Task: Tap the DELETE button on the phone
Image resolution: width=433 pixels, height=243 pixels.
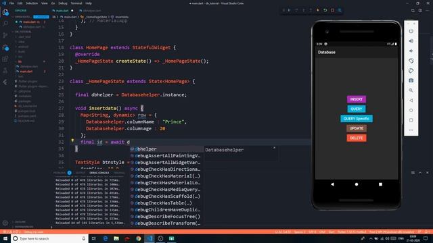Action: click(357, 138)
